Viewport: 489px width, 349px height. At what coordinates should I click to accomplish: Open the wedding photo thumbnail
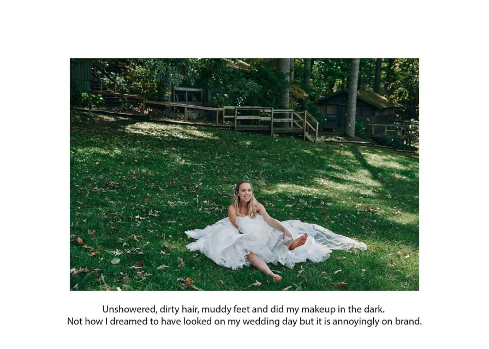click(244, 174)
